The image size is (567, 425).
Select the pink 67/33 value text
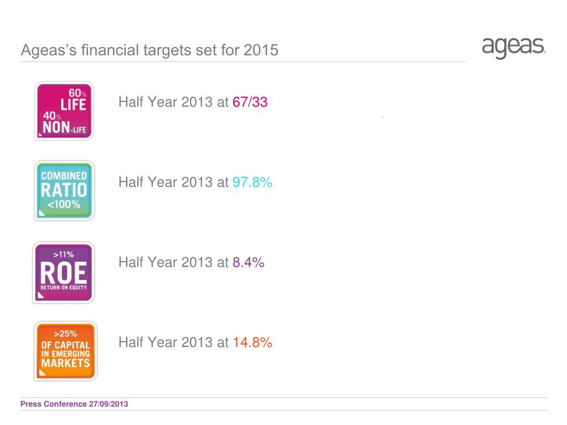click(250, 102)
